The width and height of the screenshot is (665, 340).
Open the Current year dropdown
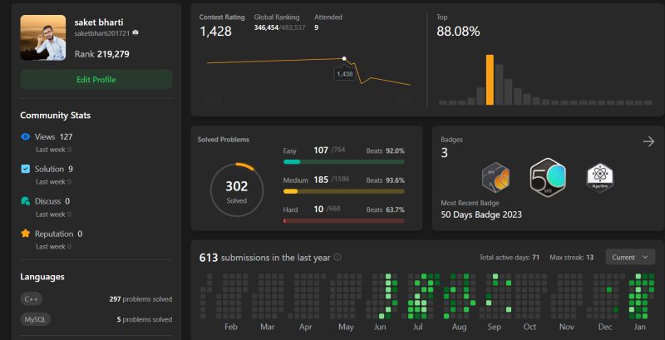point(630,258)
